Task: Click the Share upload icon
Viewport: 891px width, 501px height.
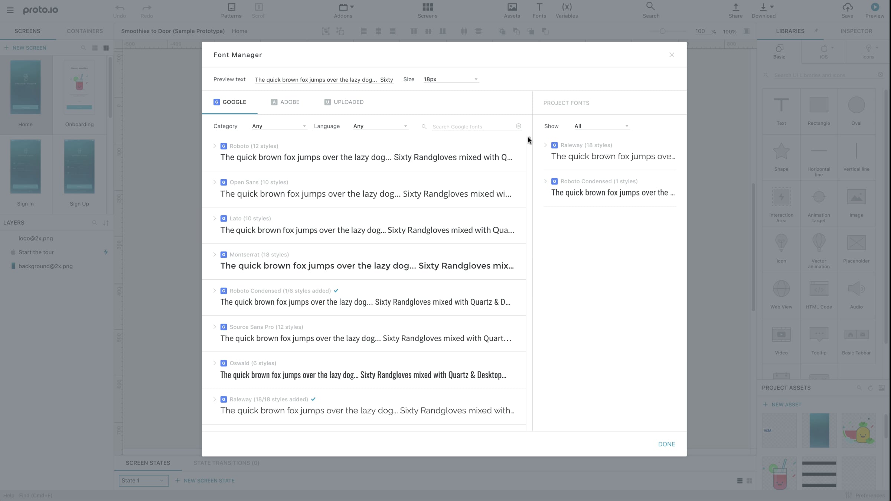Action: [735, 7]
